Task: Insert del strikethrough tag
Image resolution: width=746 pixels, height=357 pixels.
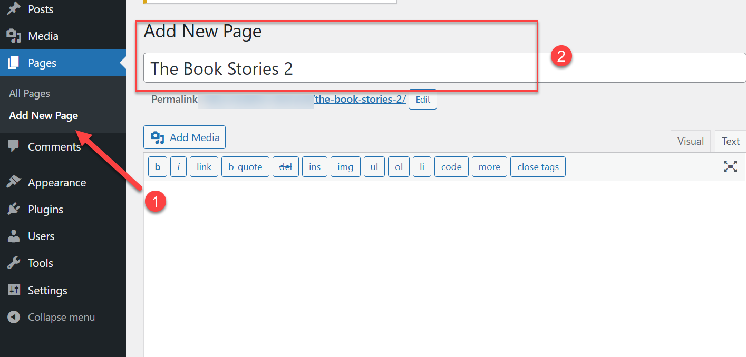Action: (286, 167)
